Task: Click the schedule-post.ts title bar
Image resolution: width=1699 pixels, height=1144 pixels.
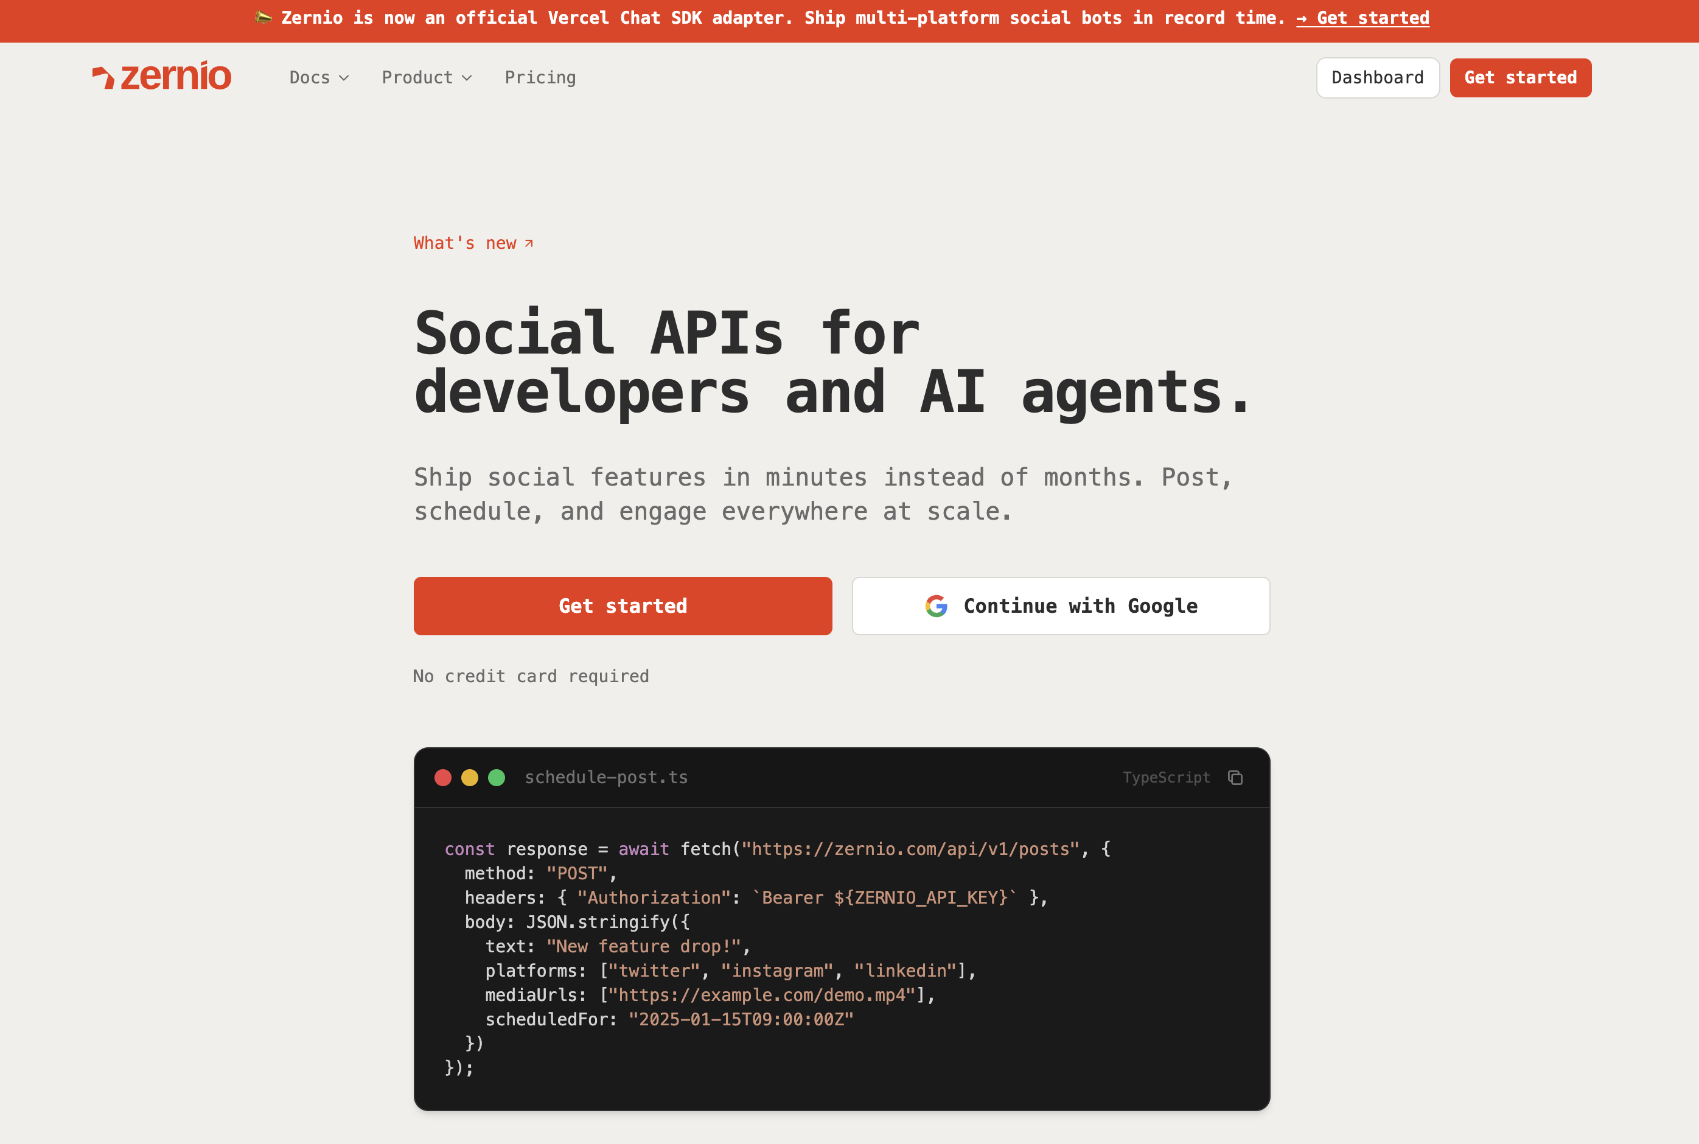Action: click(x=606, y=778)
